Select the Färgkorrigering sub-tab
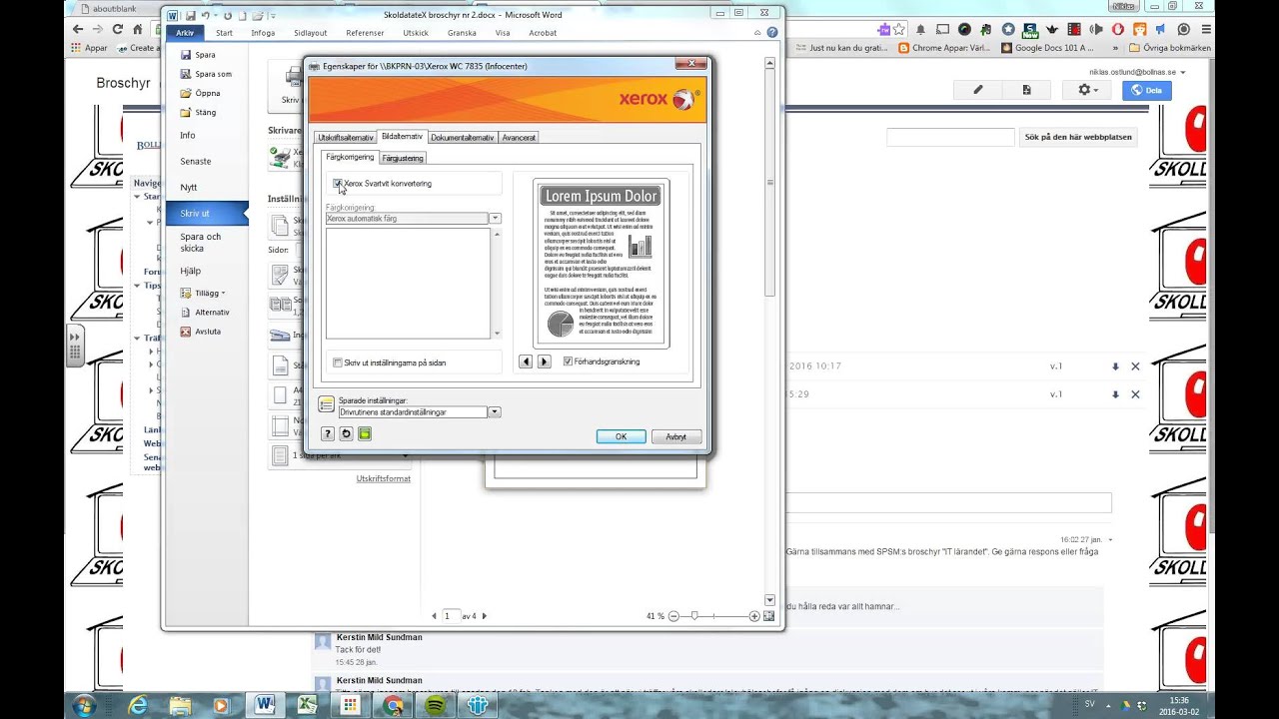The image size is (1279, 719). [350, 157]
